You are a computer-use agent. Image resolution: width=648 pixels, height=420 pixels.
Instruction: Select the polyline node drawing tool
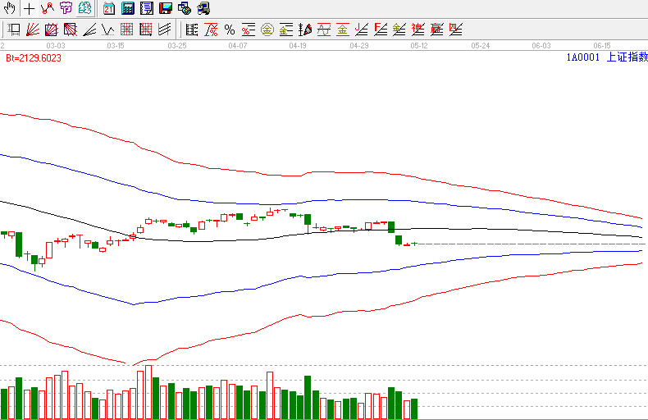click(x=48, y=9)
